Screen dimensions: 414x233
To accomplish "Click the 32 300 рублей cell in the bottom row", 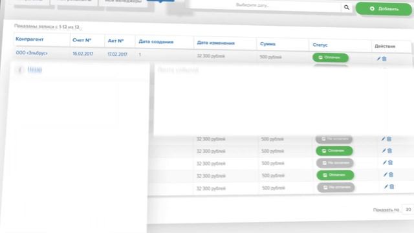I will coord(211,188).
